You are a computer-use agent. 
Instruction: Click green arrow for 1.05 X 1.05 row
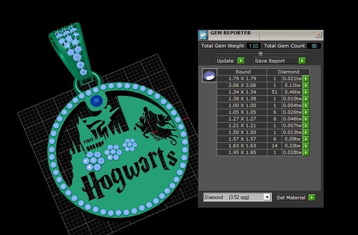306,112
